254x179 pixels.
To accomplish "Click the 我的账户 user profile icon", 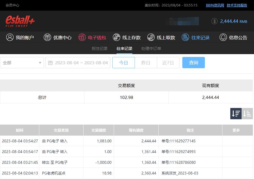I will click(x=10, y=37).
